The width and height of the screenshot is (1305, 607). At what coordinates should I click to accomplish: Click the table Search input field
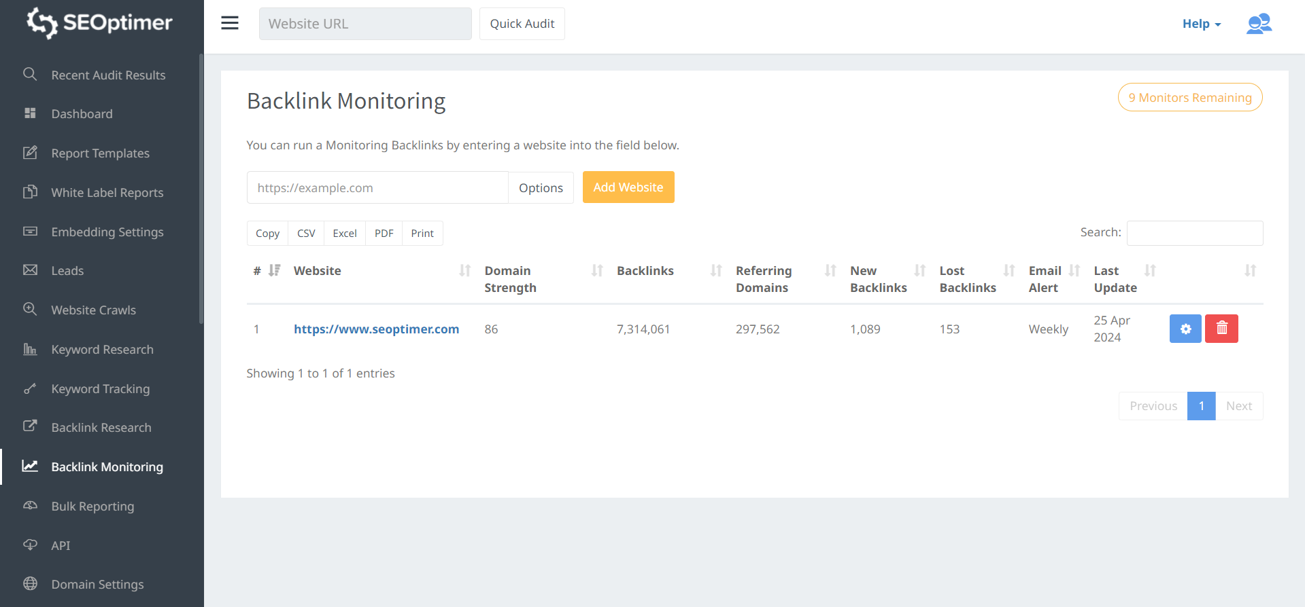tap(1194, 233)
